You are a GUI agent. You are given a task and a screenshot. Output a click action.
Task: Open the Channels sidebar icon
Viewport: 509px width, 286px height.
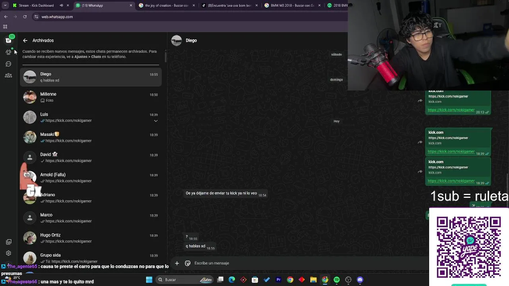(x=8, y=64)
